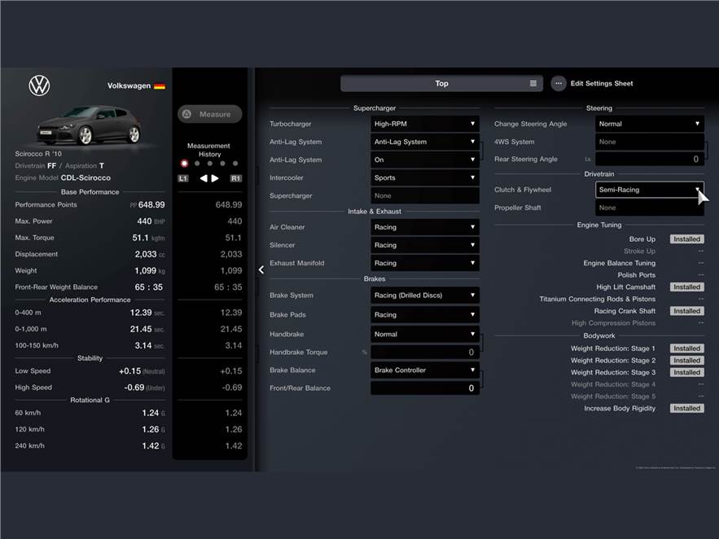Click the Measure button
Viewport: 719px width, 539px height.
pos(209,114)
